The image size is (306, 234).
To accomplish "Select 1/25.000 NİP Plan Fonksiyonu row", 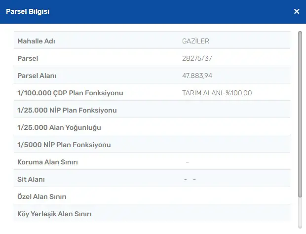I will coord(152,109).
